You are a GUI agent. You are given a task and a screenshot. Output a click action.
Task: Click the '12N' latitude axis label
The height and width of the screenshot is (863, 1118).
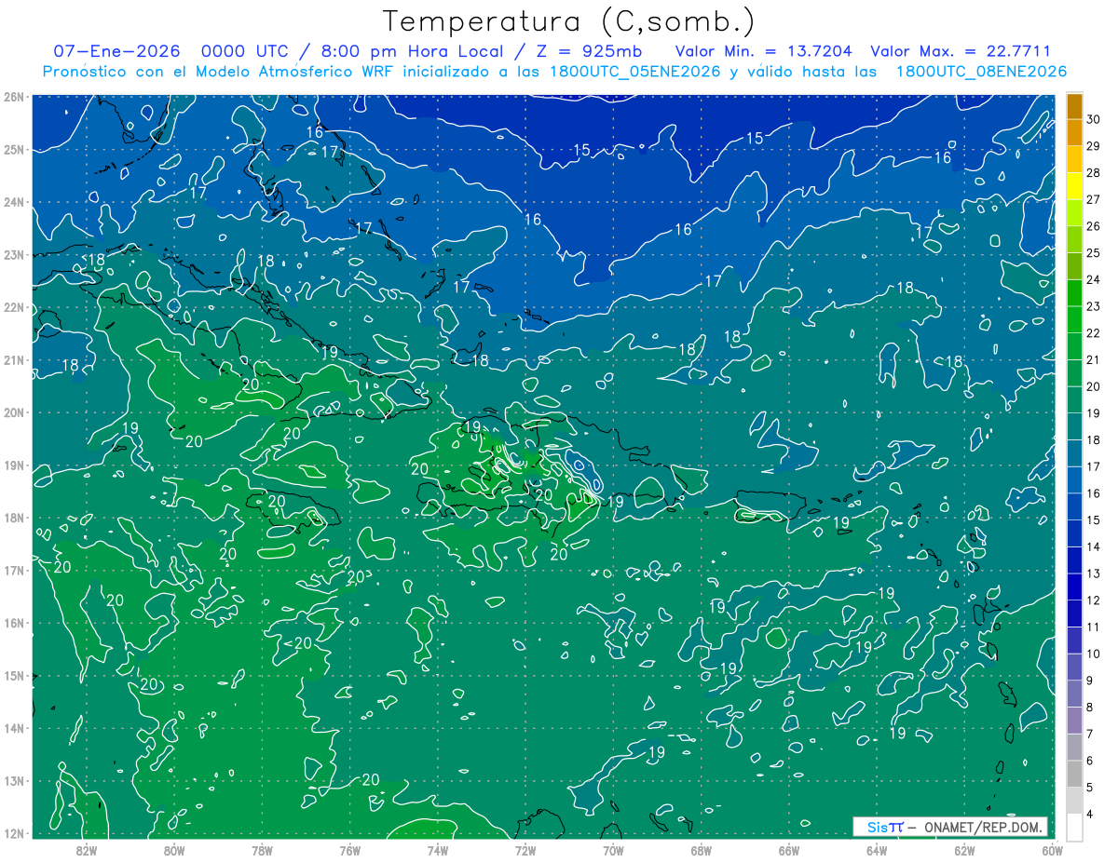tap(13, 833)
